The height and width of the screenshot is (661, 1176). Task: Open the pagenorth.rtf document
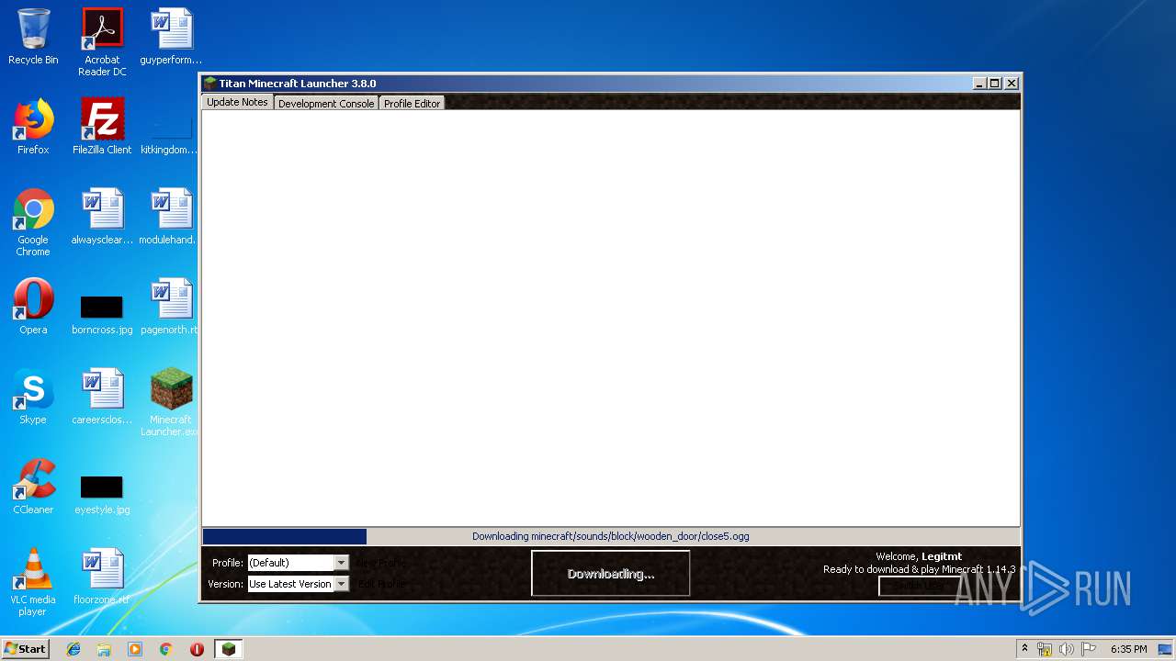tap(171, 307)
